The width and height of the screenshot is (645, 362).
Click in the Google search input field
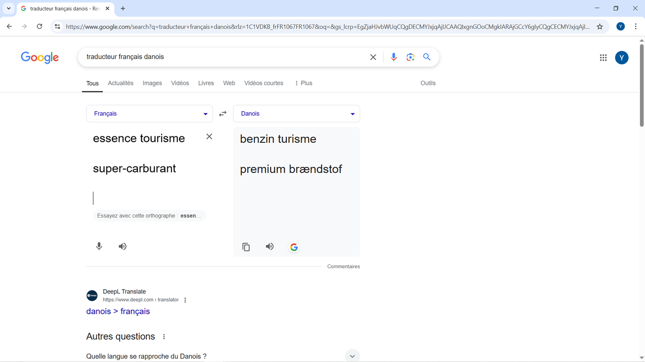(224, 57)
